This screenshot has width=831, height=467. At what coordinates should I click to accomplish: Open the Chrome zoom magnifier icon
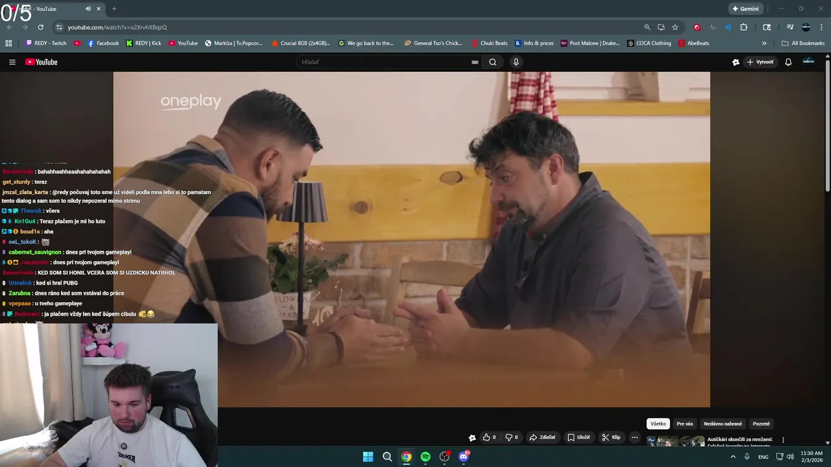coord(647,27)
